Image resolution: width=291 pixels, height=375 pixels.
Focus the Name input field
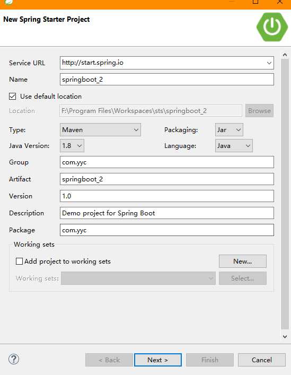click(167, 80)
